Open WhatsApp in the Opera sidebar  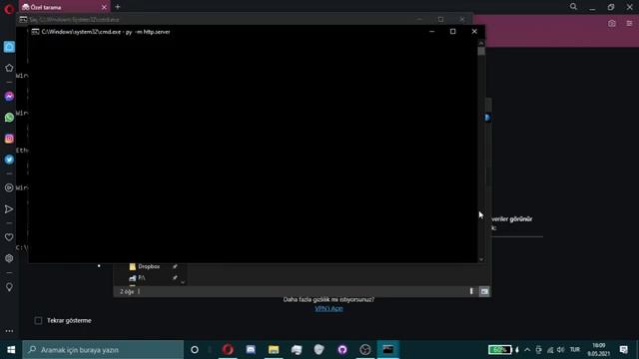(x=9, y=118)
